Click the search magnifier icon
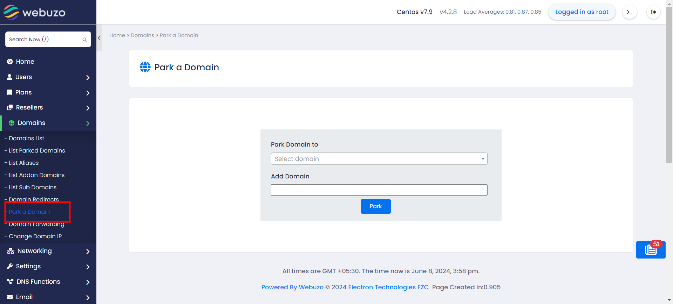 pyautogui.click(x=84, y=40)
